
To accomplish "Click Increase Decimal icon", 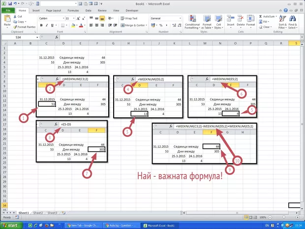I will (x=174, y=25).
